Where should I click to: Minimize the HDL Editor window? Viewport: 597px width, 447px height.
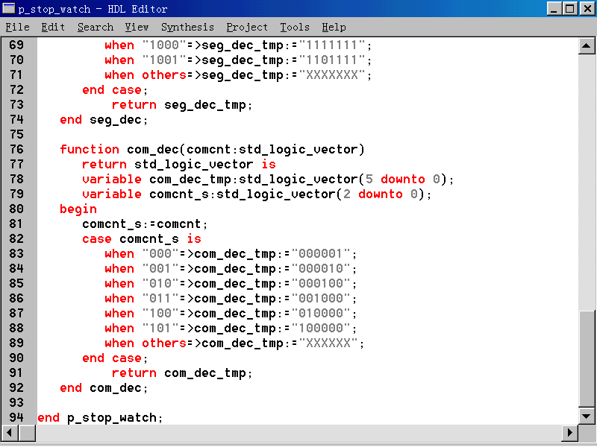(x=554, y=8)
